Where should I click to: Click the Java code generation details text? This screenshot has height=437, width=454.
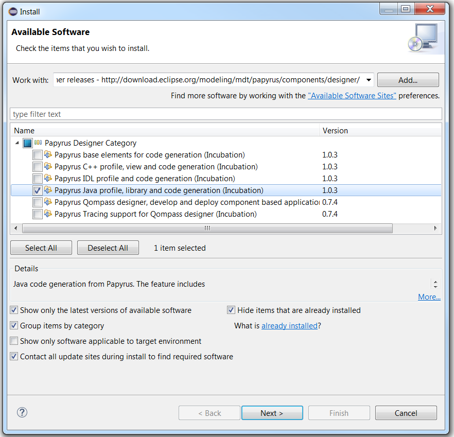coord(109,284)
